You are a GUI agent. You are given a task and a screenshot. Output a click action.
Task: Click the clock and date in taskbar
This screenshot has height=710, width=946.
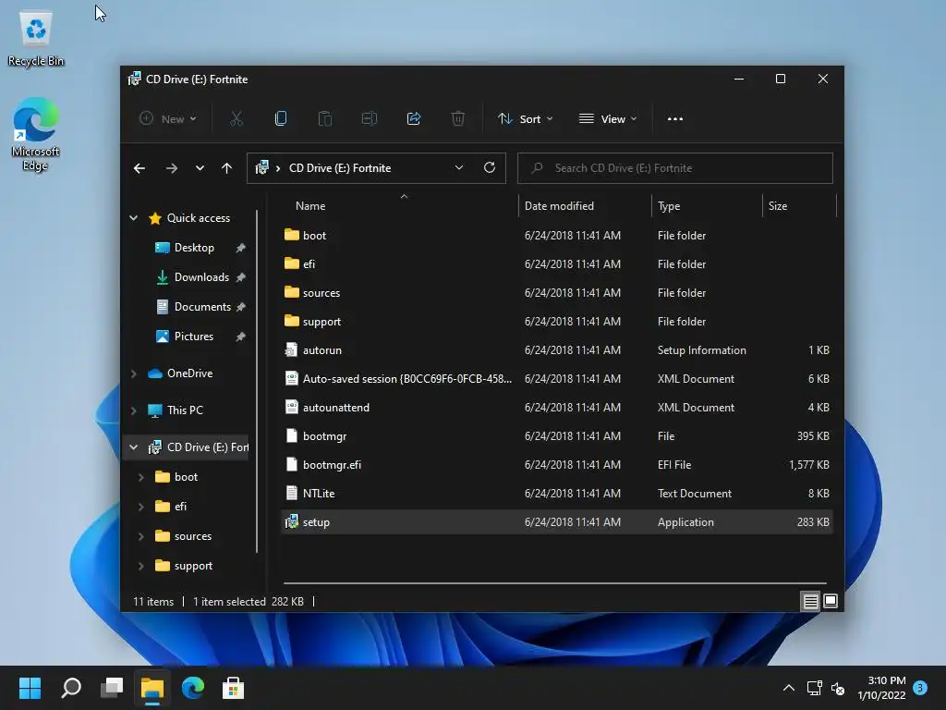click(x=881, y=688)
